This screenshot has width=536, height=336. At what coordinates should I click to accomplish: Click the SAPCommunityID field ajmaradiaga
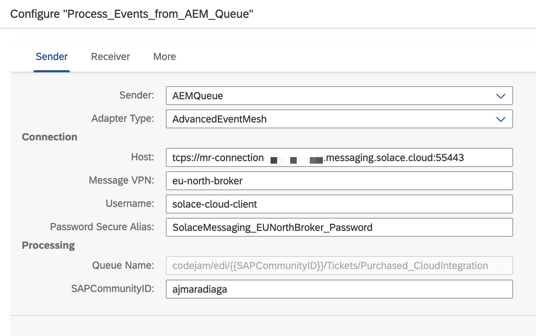(339, 289)
